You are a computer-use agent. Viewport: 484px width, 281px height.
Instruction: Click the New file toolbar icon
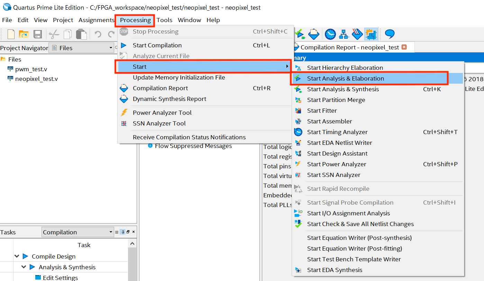click(11, 34)
